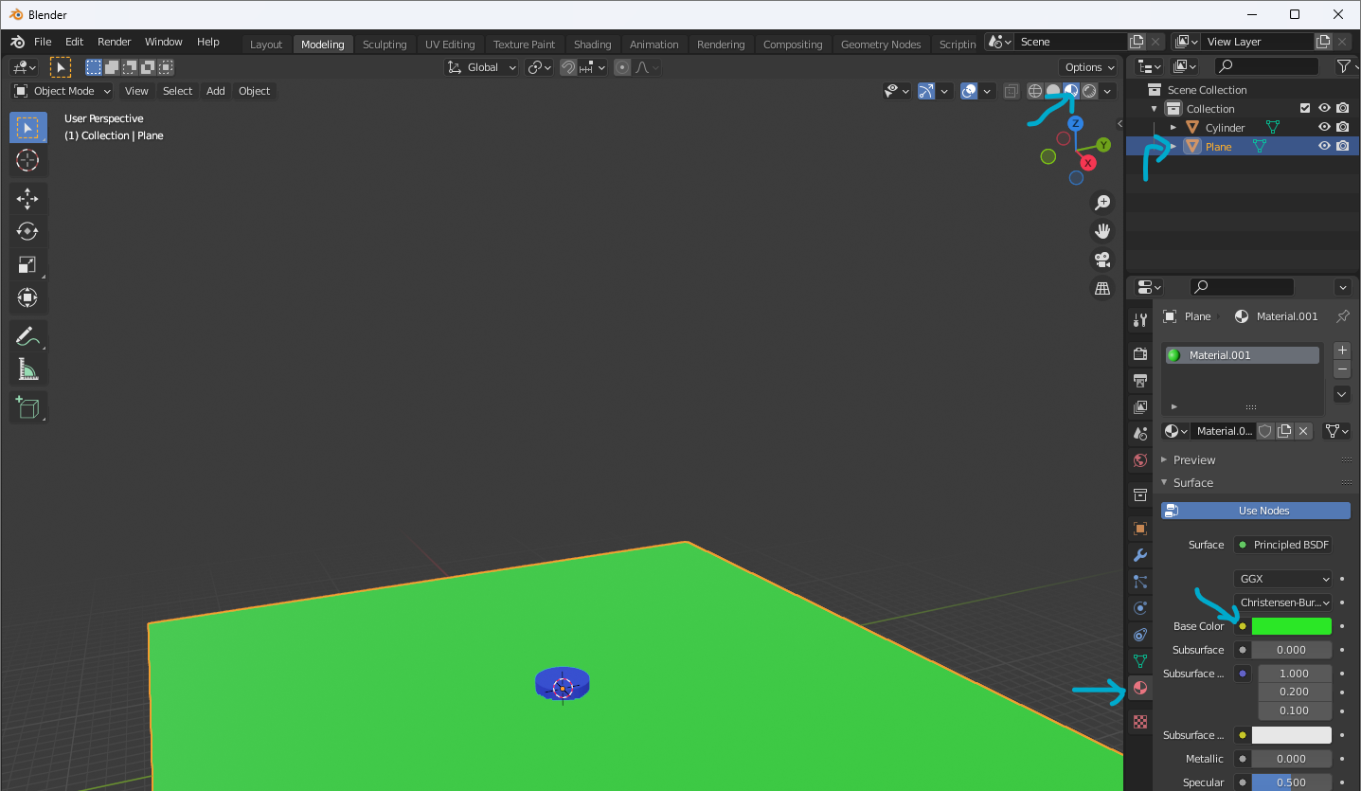Image resolution: width=1361 pixels, height=791 pixels.
Task: Activate the Annotate tool
Action: click(27, 336)
